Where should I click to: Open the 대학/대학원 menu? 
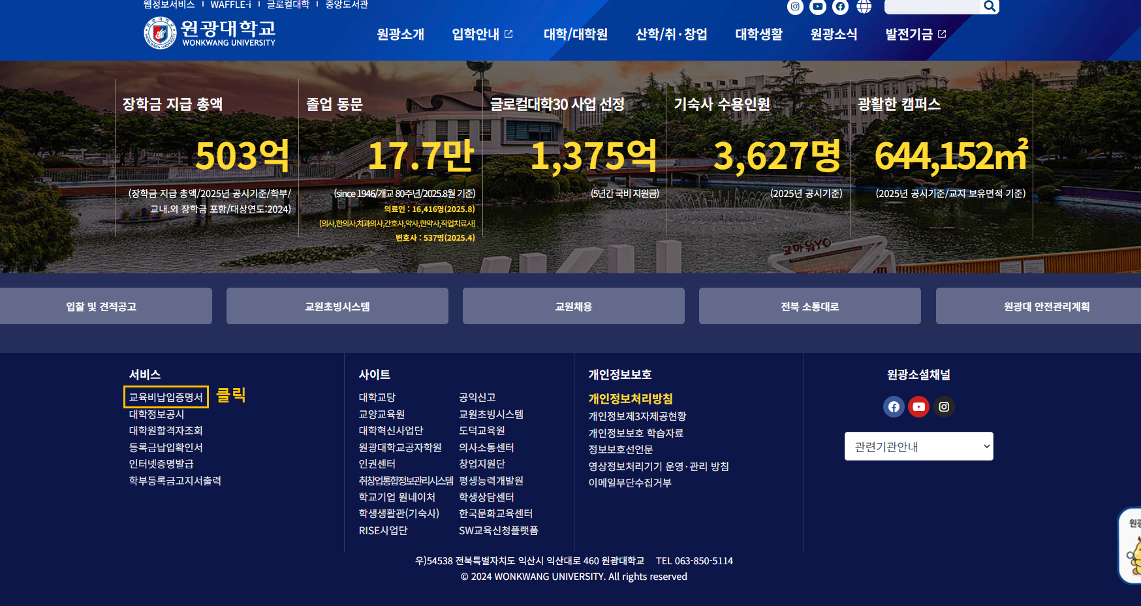(575, 35)
